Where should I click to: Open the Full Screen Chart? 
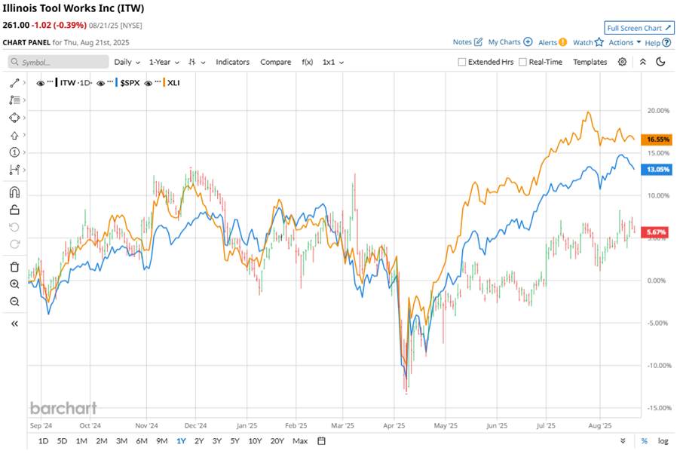[639, 28]
